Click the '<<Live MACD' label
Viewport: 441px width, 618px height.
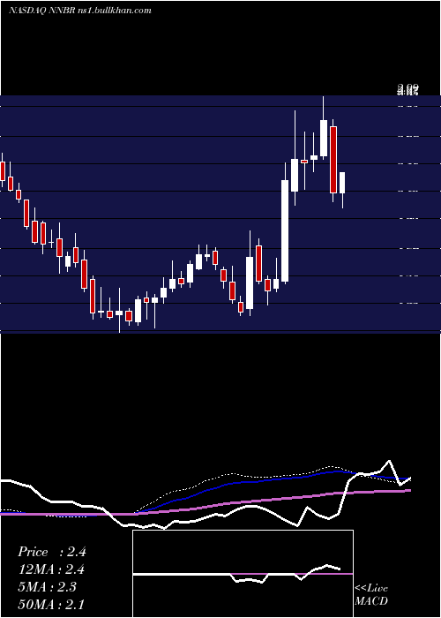click(x=371, y=594)
